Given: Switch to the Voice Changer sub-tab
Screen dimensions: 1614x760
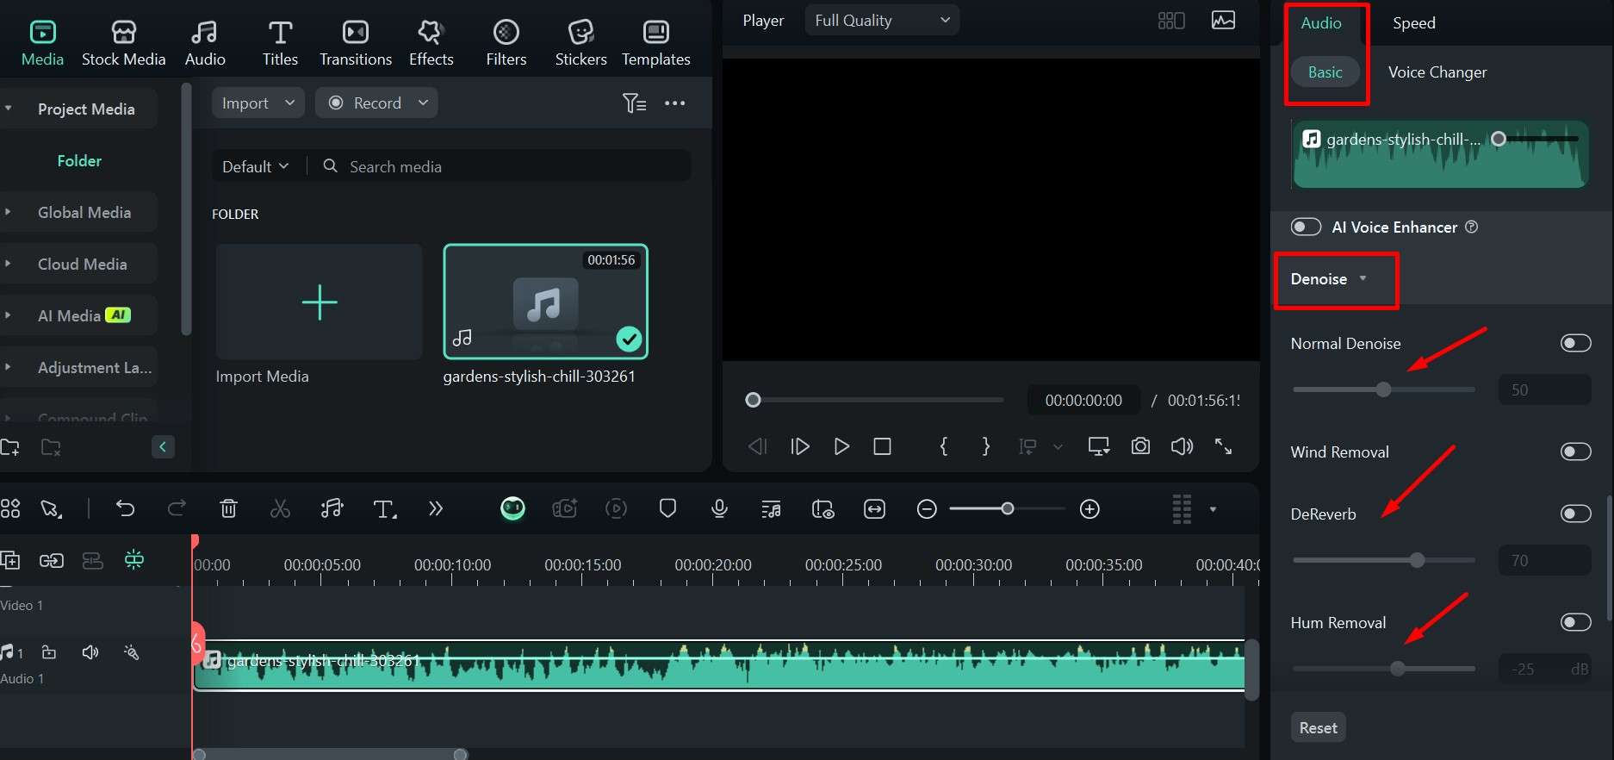Looking at the screenshot, I should point(1437,72).
